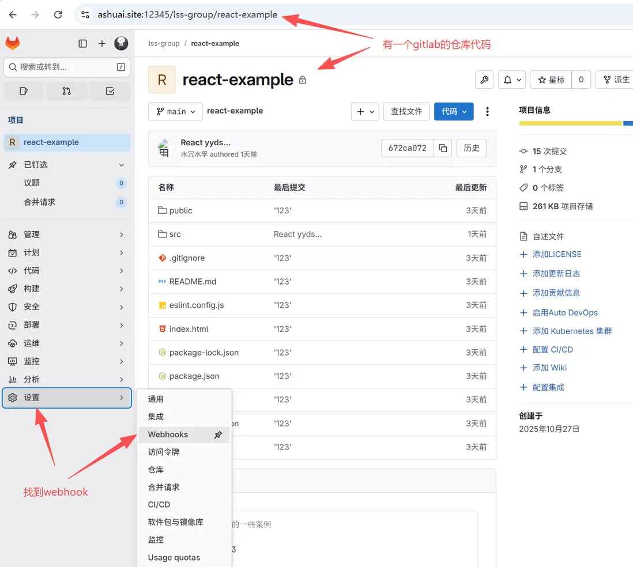
Task: Click browser back arrow
Action: (x=13, y=14)
